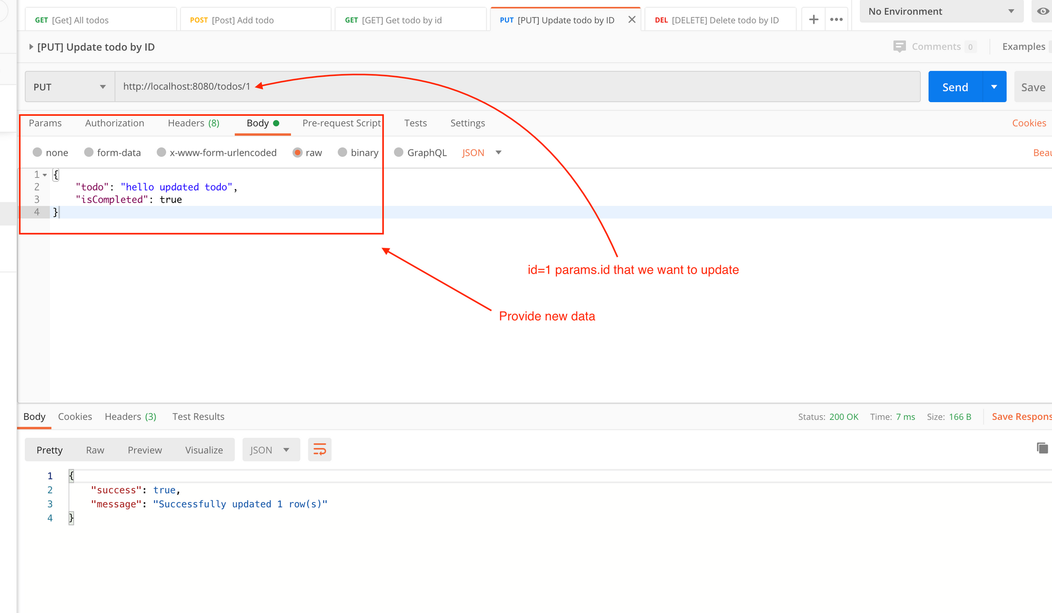Open response JSON format dropdown
Image resolution: width=1052 pixels, height=613 pixels.
coord(271,450)
